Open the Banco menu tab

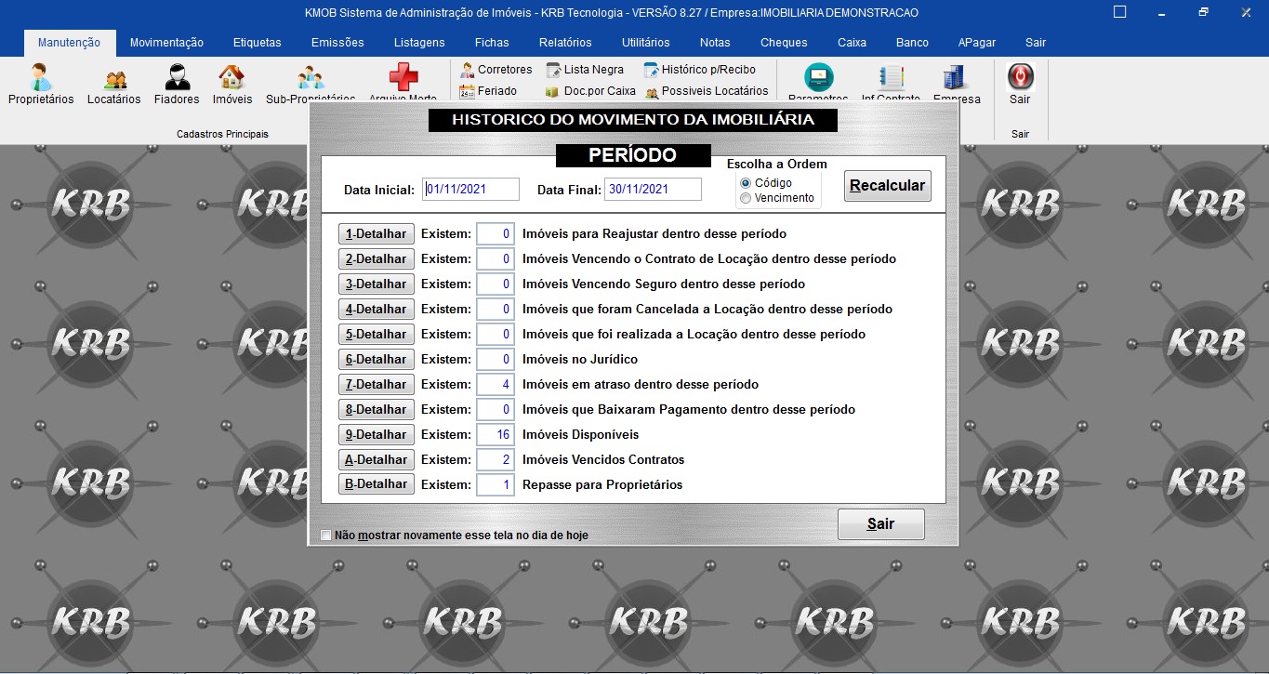pos(912,43)
